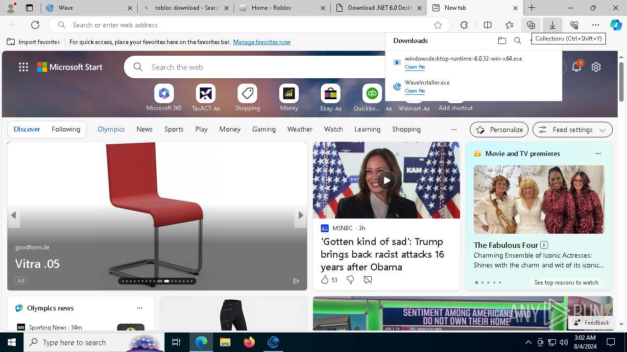Open the Ebay ad shortcut

tap(331, 98)
